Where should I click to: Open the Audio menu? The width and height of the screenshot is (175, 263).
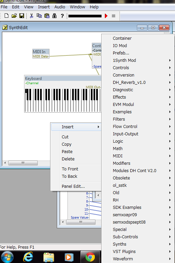pyautogui.click(x=60, y=7)
